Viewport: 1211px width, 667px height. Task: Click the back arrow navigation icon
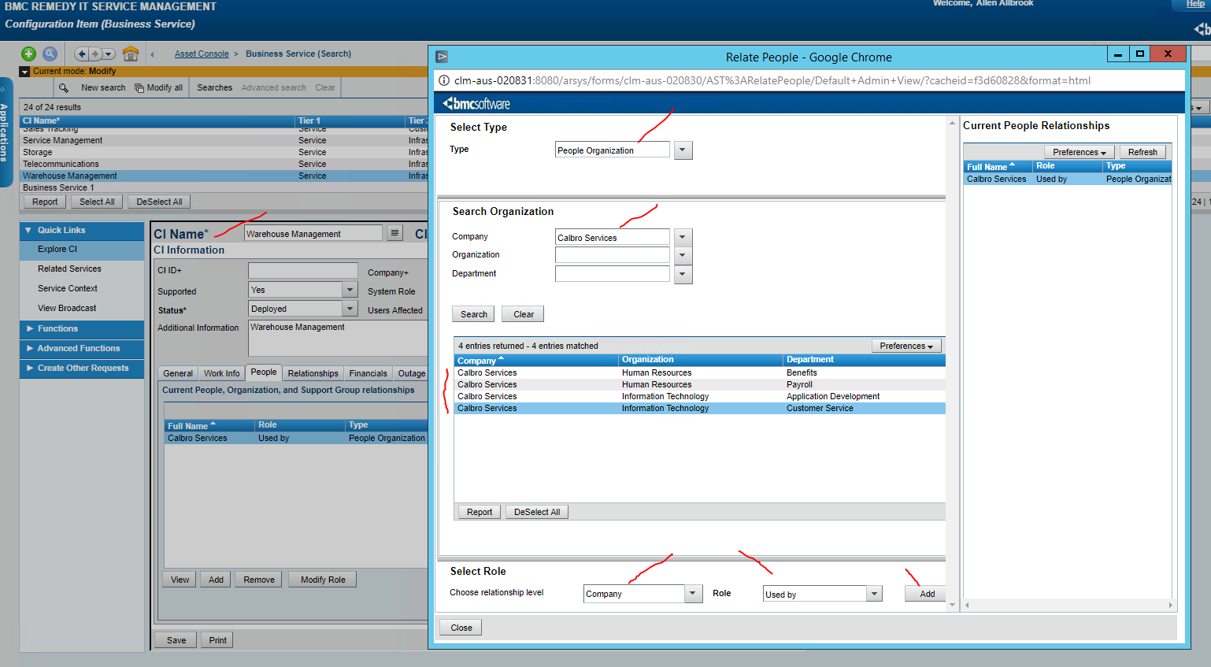(x=81, y=54)
